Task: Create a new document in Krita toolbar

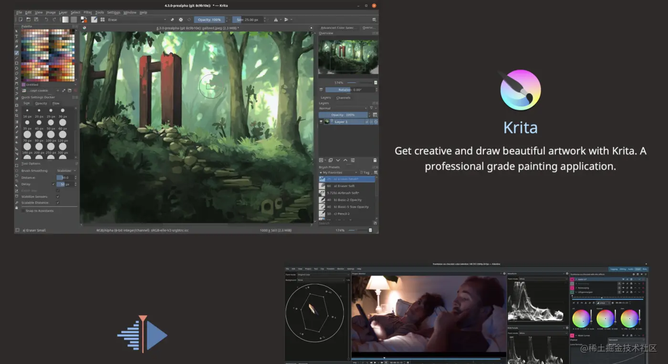Action: 21,20
